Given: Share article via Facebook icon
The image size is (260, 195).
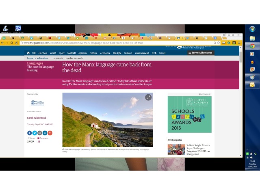Looking at the screenshot, I should 29,133.
